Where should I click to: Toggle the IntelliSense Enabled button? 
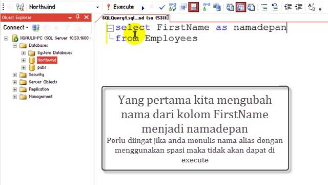pyautogui.click(x=194, y=7)
